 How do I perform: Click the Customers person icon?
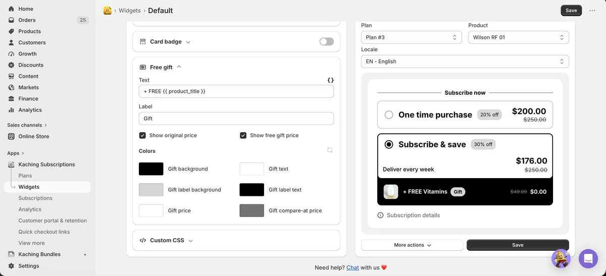(x=12, y=42)
